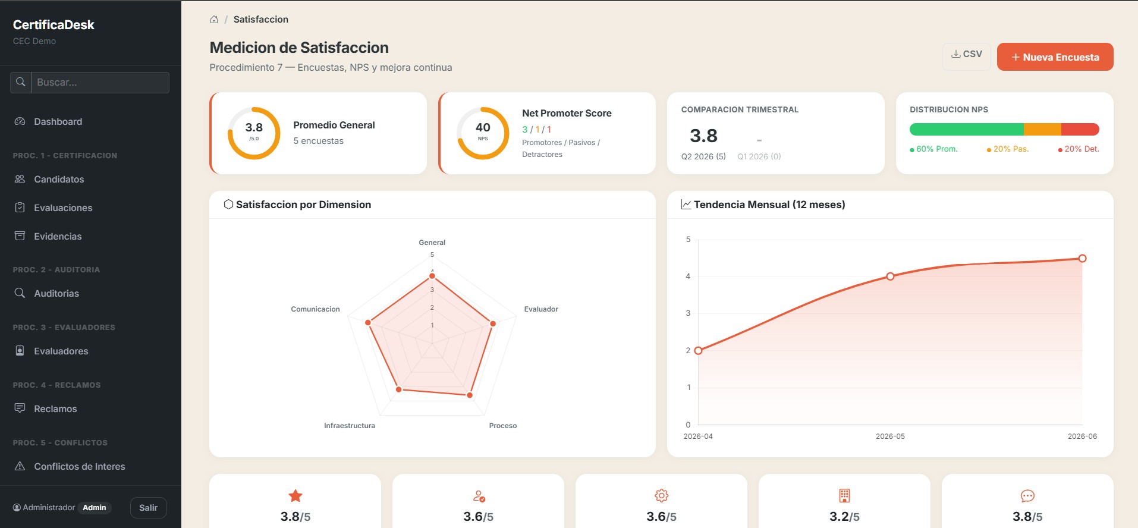Click the process gear icon above 3.6/5
Image resolution: width=1138 pixels, height=528 pixels.
662,495
